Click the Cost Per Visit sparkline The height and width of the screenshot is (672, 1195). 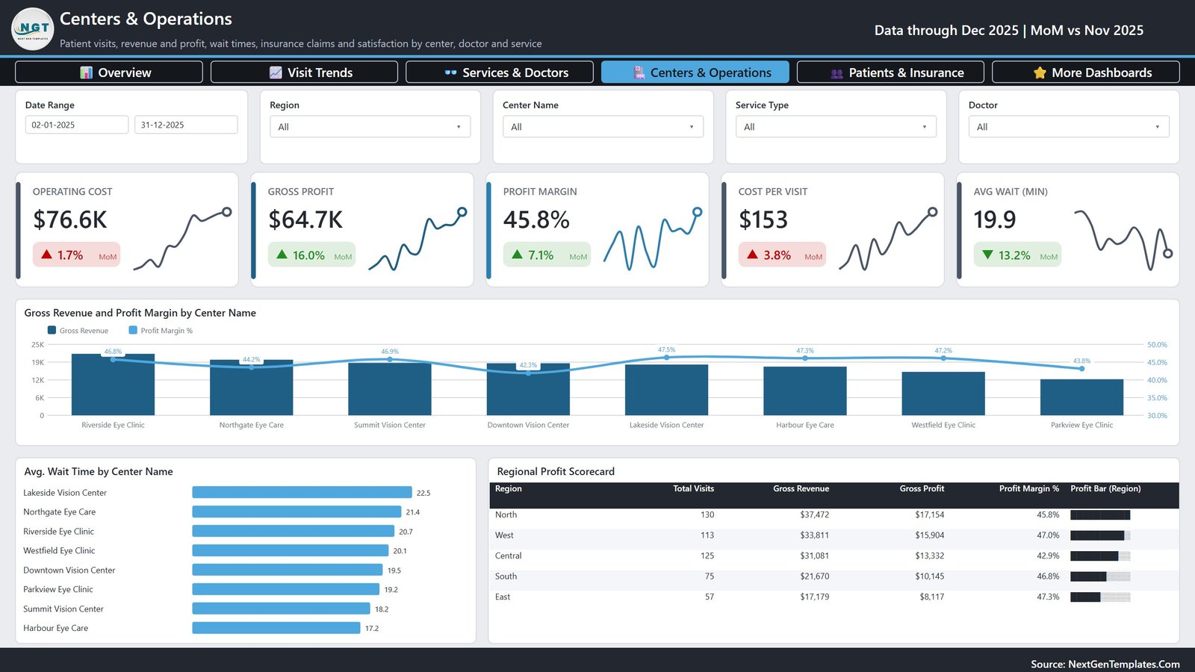tap(888, 238)
